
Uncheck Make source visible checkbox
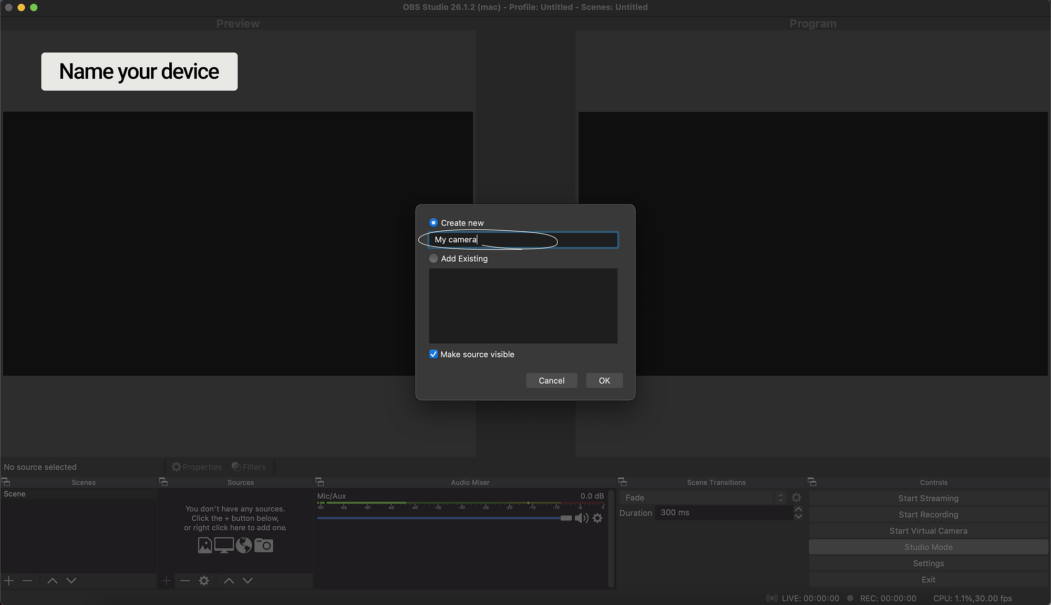pyautogui.click(x=434, y=354)
